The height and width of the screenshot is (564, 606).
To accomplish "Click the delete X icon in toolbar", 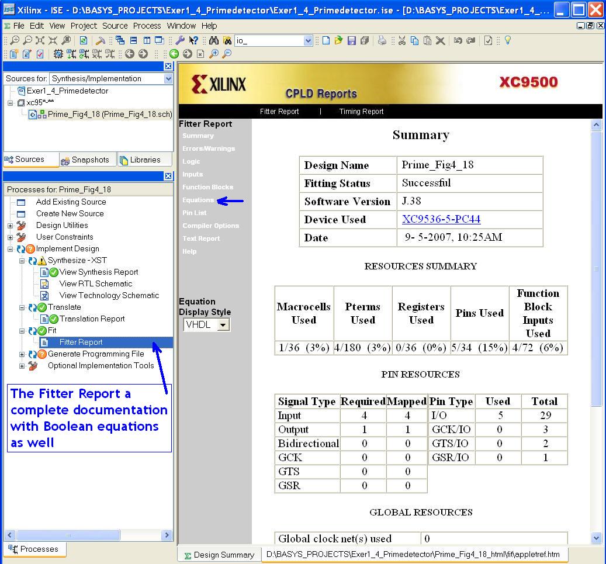I will tap(440, 40).
